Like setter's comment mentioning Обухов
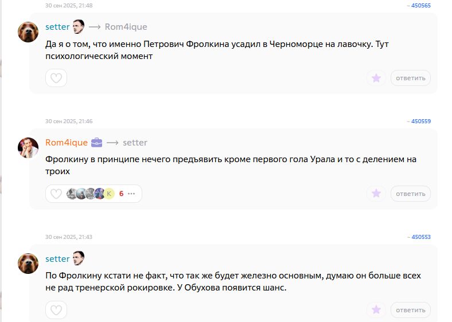Viewport: 452px width, 322px height. [56, 310]
